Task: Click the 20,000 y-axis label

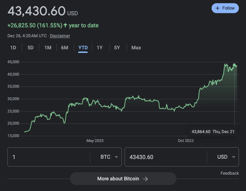Action: point(13,123)
